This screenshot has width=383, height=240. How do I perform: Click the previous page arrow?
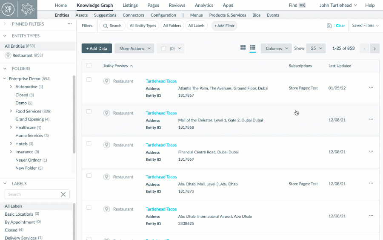pos(364,49)
